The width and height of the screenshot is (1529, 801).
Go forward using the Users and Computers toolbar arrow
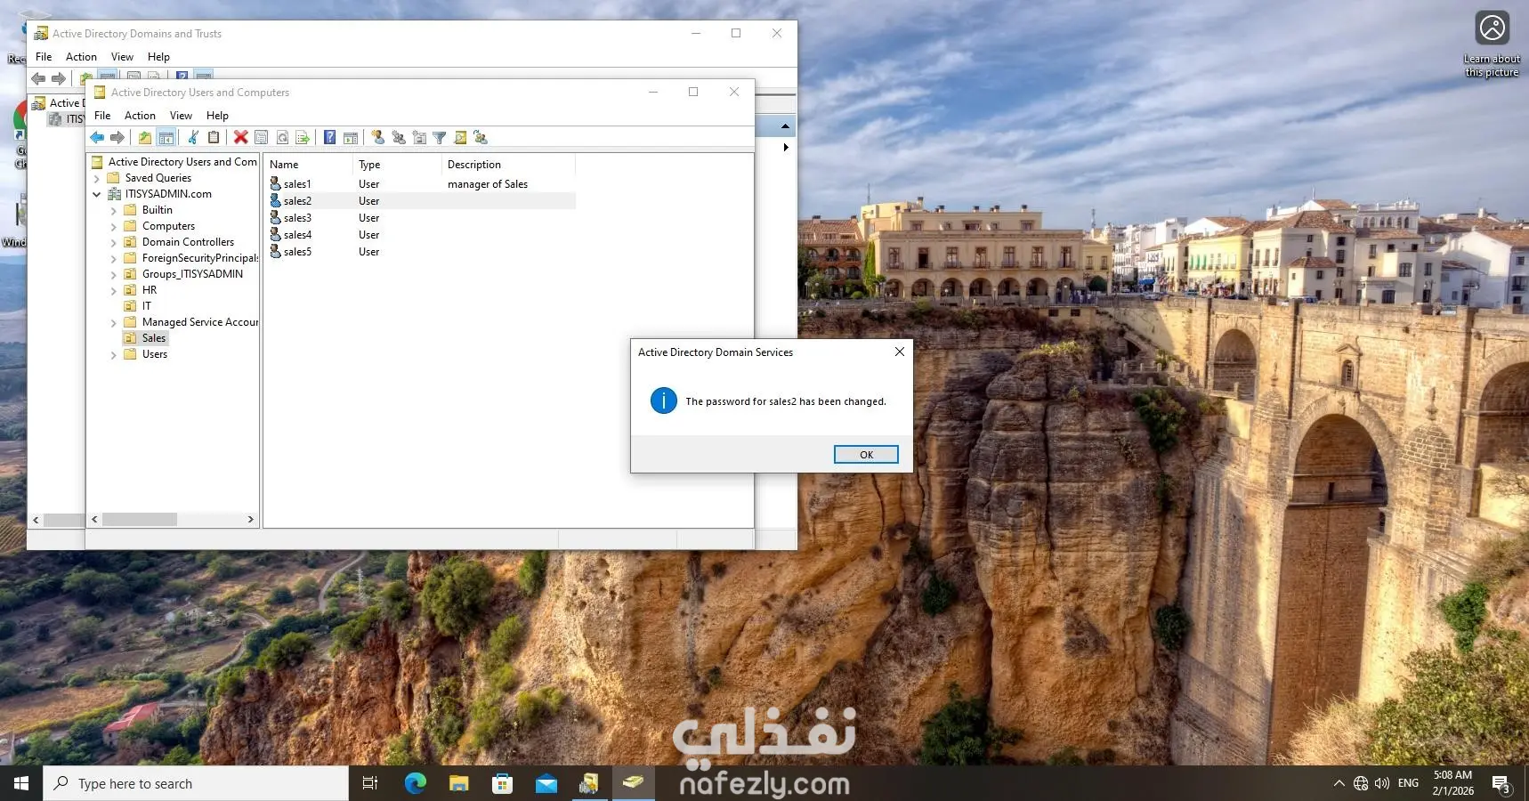[x=117, y=137]
